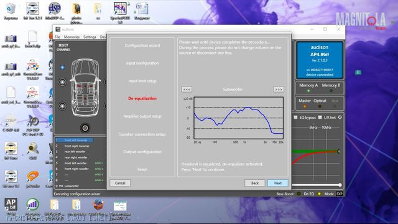
Task: Click the round icon next to L/R link
Action: click(x=340, y=118)
